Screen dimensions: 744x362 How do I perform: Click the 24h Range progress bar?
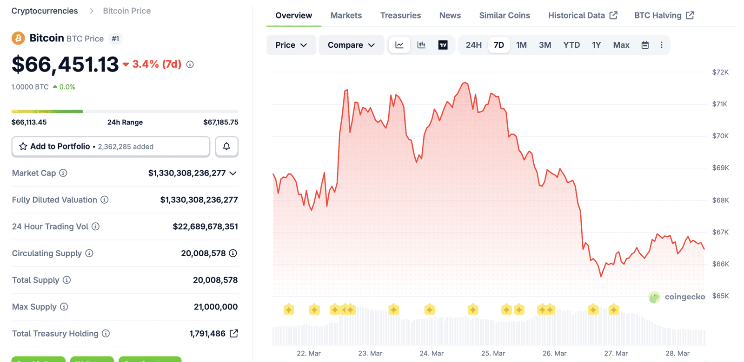point(125,111)
